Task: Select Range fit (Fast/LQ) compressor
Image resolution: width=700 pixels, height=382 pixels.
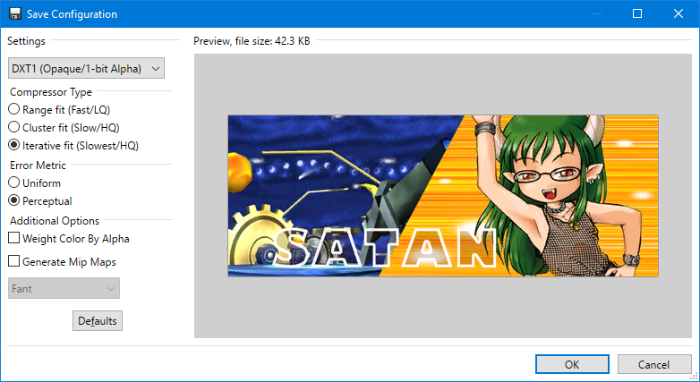Action: point(59,109)
